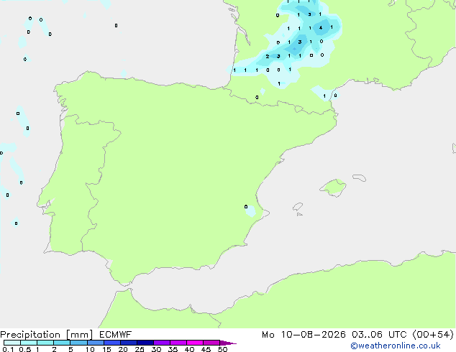
Task: Click the 25–30 mm dark navy swatch
Action: 145,343
